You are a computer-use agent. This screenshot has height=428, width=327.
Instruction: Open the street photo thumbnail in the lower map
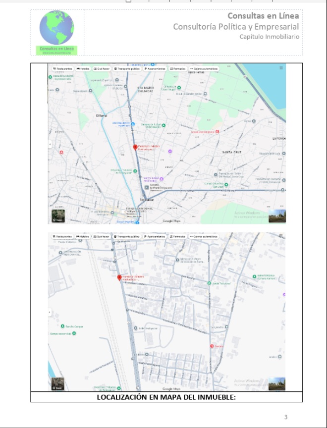[x=277, y=384]
